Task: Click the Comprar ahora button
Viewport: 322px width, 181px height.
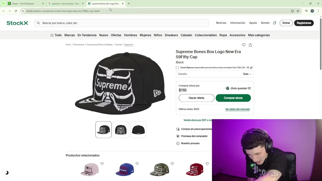Action: (233, 98)
